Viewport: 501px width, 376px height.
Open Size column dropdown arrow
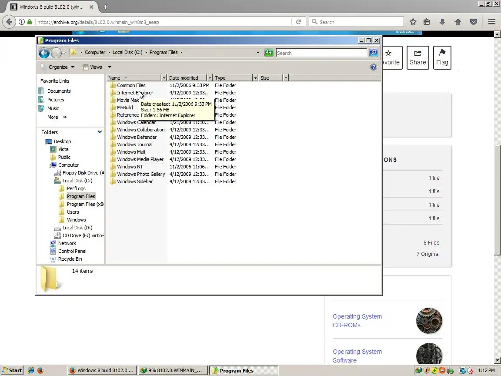(286, 78)
